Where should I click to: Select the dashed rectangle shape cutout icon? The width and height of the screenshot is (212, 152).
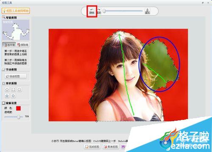13,90
